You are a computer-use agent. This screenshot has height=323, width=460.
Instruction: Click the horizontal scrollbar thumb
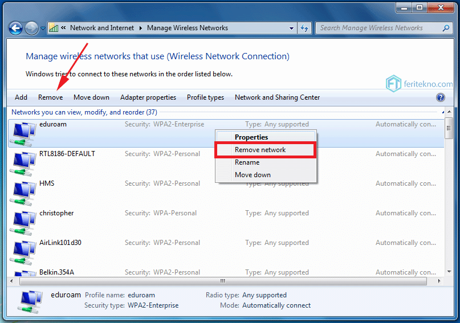point(223,281)
